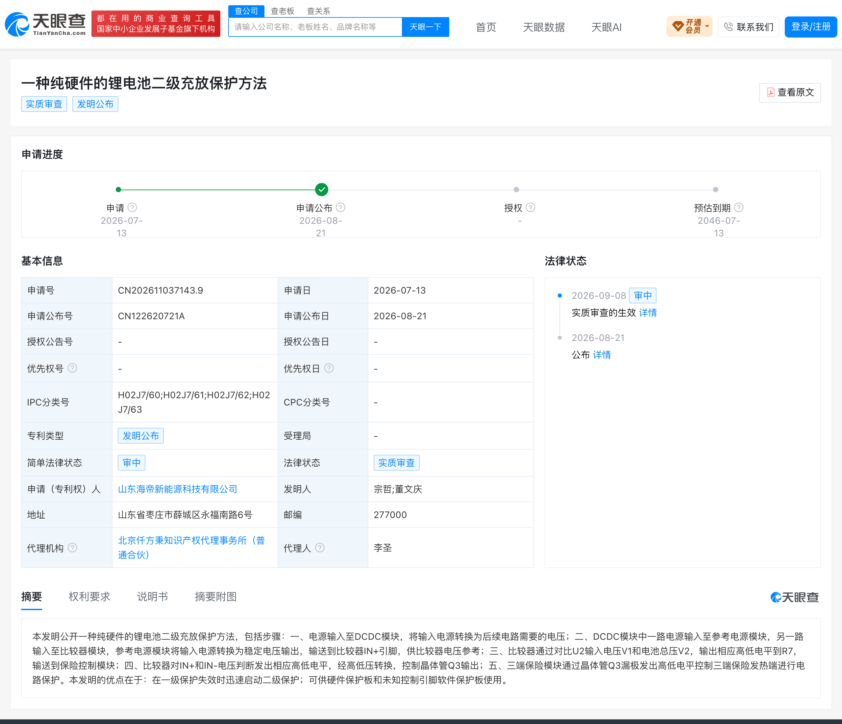The width and height of the screenshot is (842, 724).
Task: Open agency 北京仟方秉知识产权代理事务所 link
Action: pyautogui.click(x=191, y=548)
